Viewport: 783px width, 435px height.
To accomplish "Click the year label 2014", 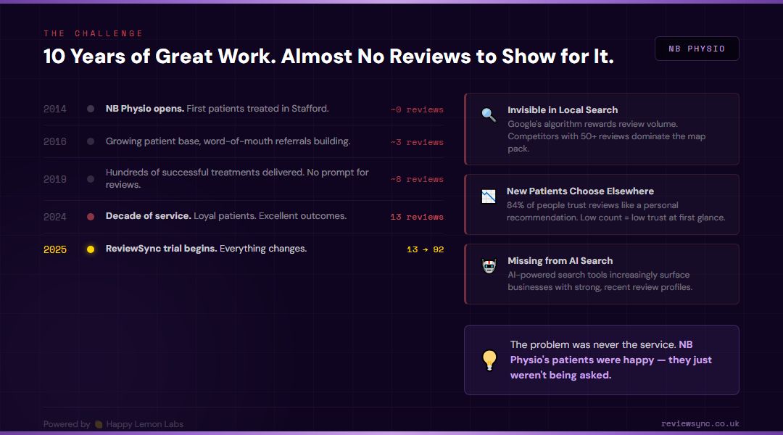I will [x=55, y=109].
